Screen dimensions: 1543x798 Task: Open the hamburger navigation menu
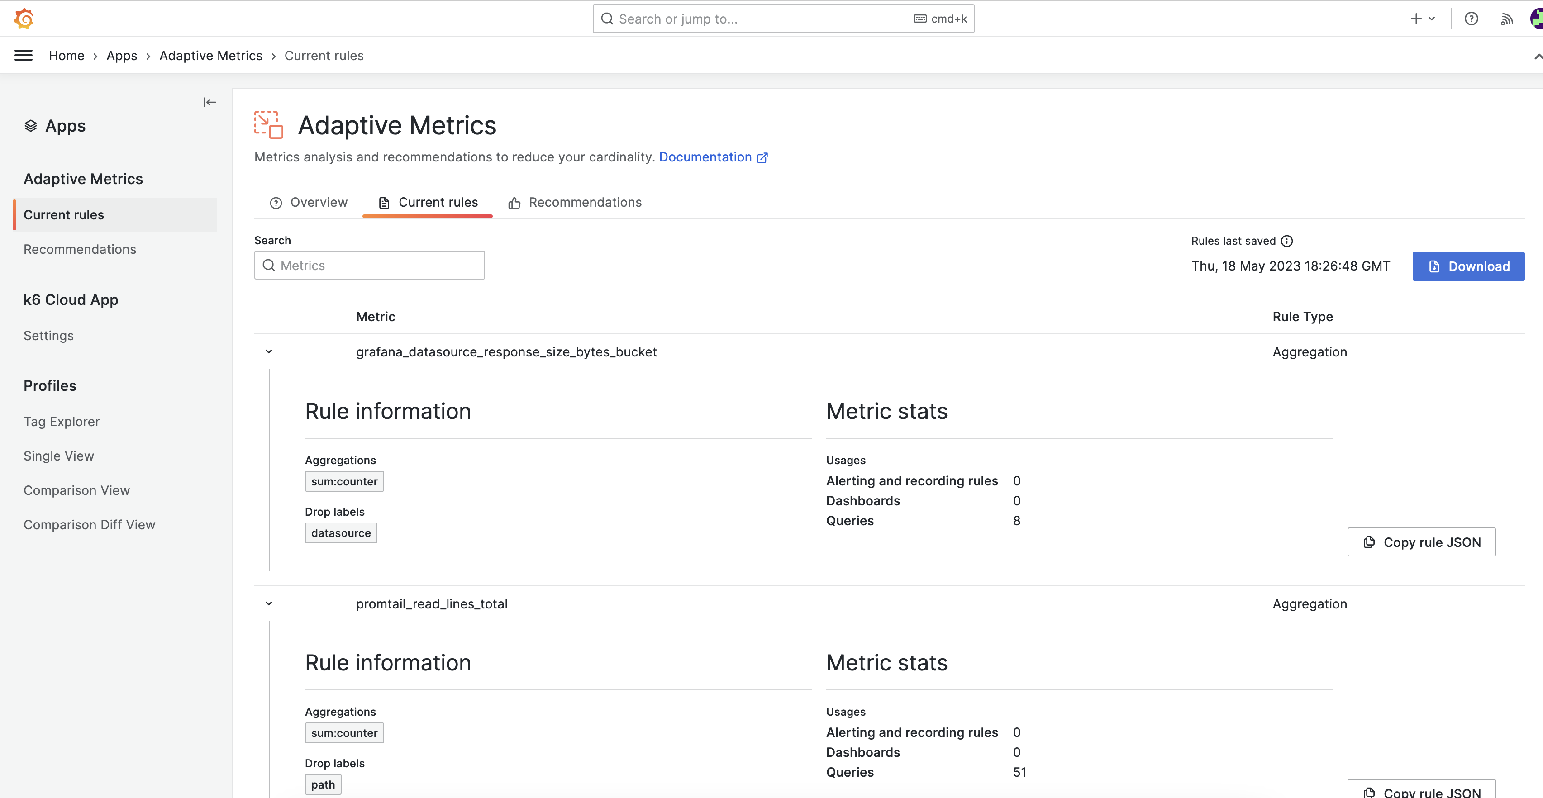pos(24,56)
